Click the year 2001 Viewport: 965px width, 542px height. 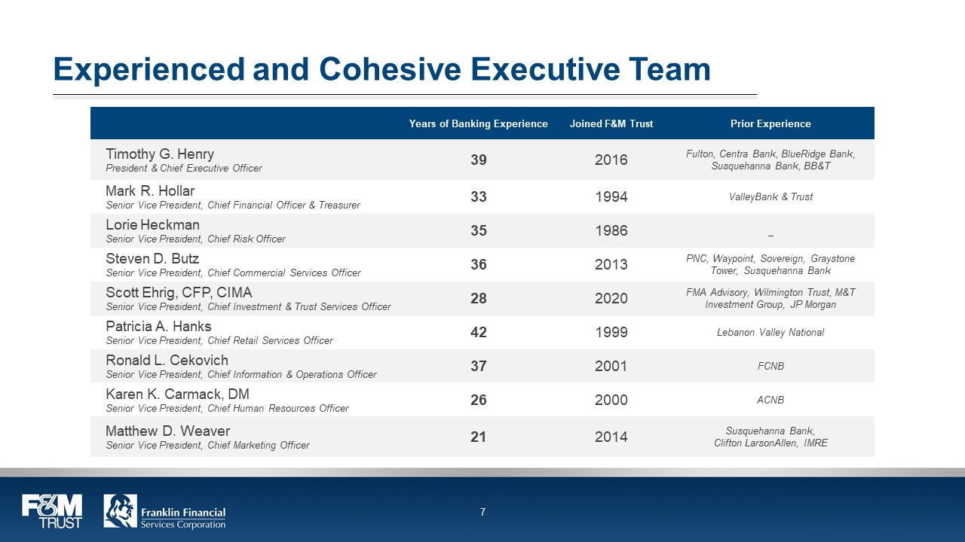611,366
